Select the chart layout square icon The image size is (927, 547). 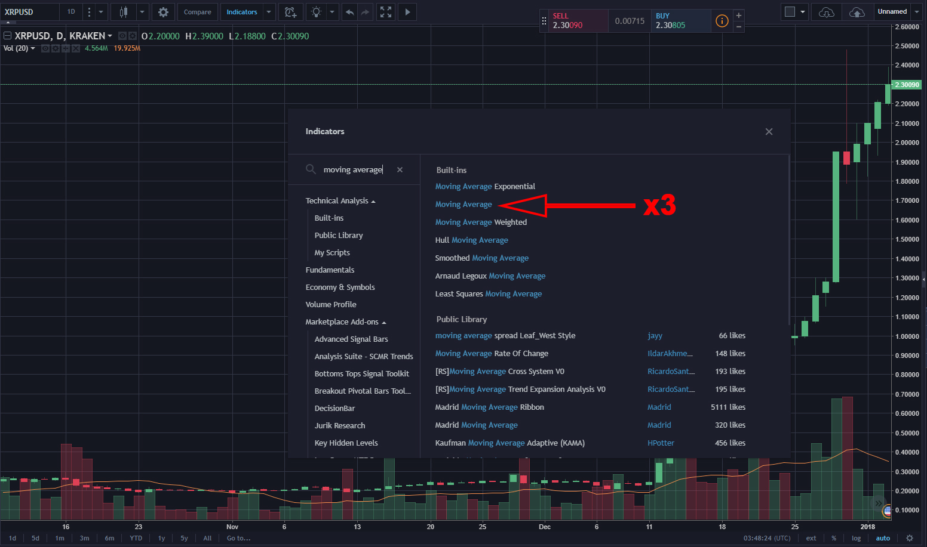click(x=790, y=12)
